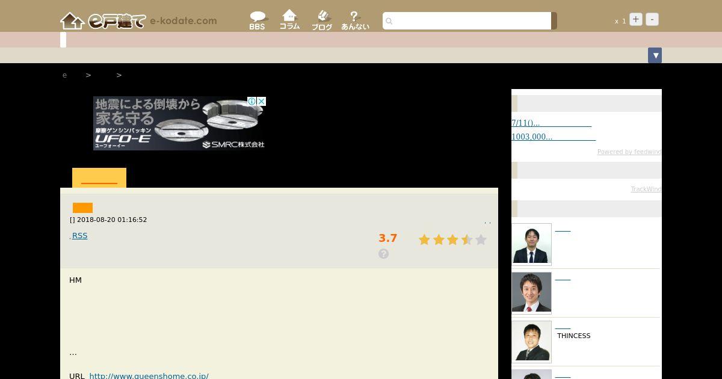Open the あんない help question icon

pos(355,20)
